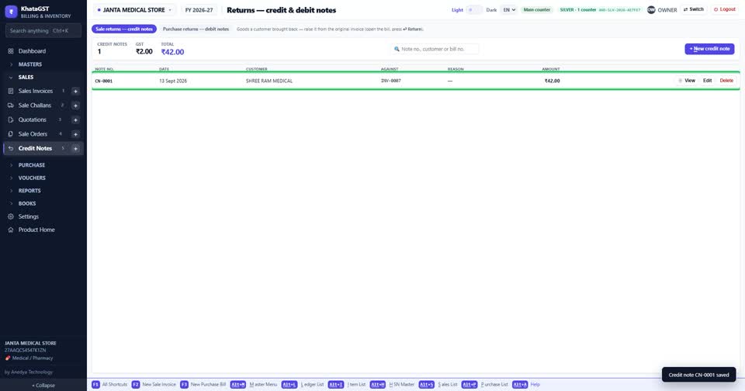Click the Sale Challans truck icon
The image size is (745, 391).
(x=10, y=106)
